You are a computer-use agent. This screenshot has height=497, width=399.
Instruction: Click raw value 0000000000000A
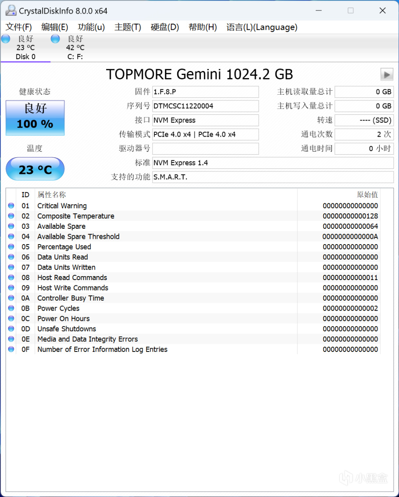pyautogui.click(x=350, y=237)
